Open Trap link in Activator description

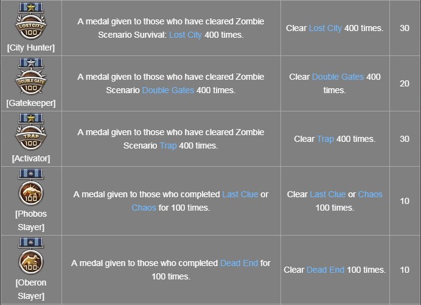coord(169,145)
